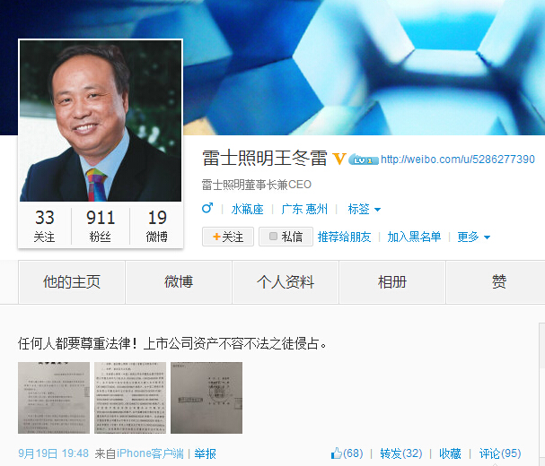The image size is (545, 466).
Task: Open the weibo.com profile URL link
Action: [457, 160]
